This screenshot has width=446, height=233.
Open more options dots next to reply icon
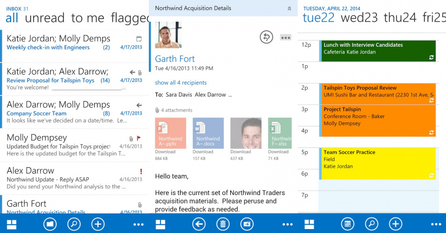[x=285, y=37]
